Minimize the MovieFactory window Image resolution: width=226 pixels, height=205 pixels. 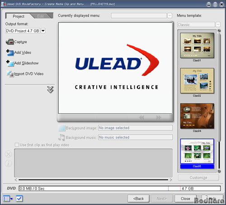click(209, 4)
